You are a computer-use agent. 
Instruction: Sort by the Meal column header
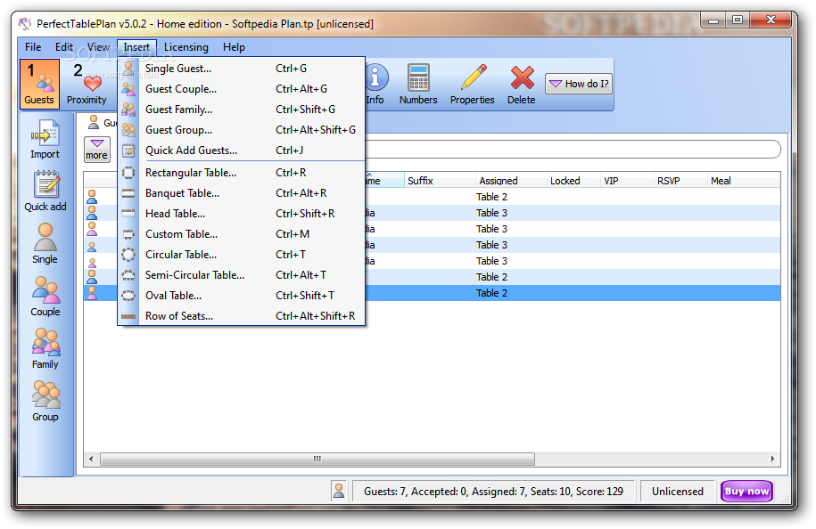(x=744, y=180)
